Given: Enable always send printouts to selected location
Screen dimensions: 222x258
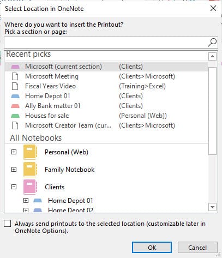Looking at the screenshot, I should (8, 224).
